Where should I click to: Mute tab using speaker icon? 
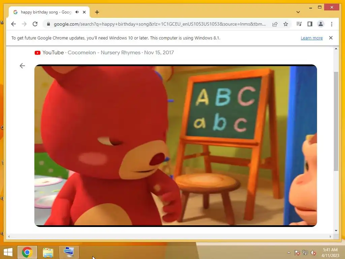tap(77, 12)
